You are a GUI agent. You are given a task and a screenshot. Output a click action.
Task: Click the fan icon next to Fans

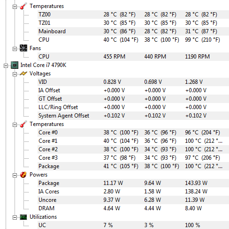[x=23, y=48]
